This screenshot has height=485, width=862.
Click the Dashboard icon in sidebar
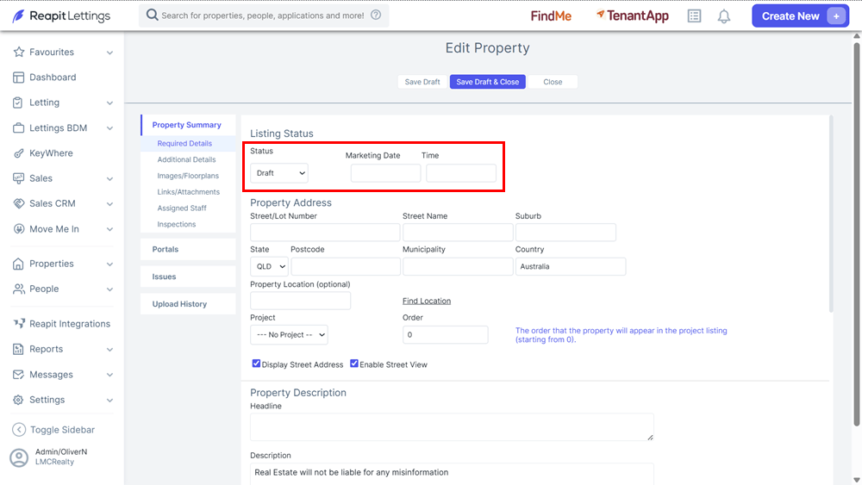[x=19, y=78]
